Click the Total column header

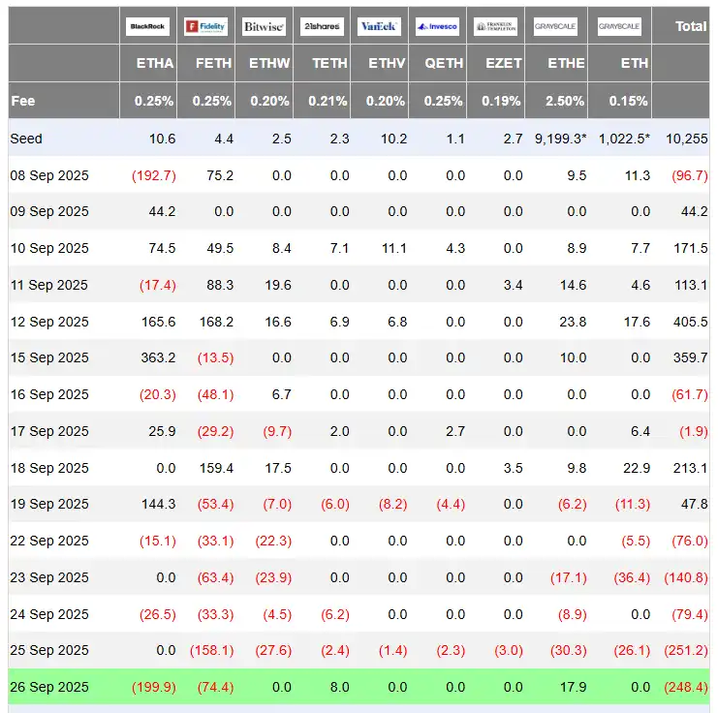click(x=691, y=26)
